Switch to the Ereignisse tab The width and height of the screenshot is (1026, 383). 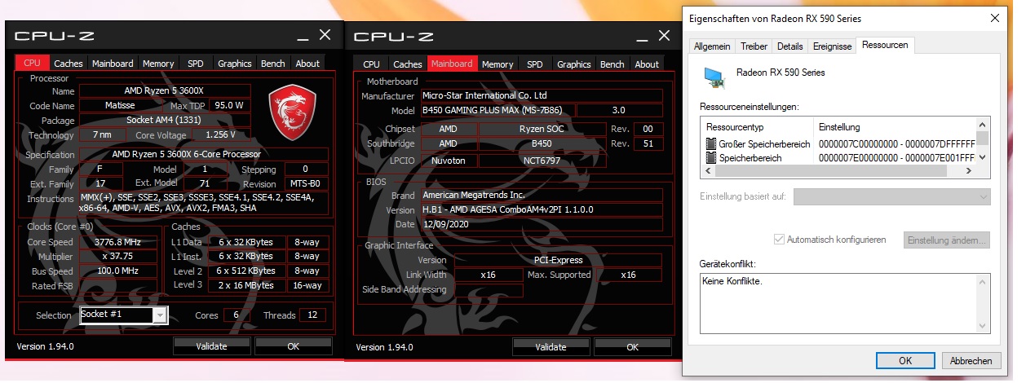pyautogui.click(x=832, y=46)
